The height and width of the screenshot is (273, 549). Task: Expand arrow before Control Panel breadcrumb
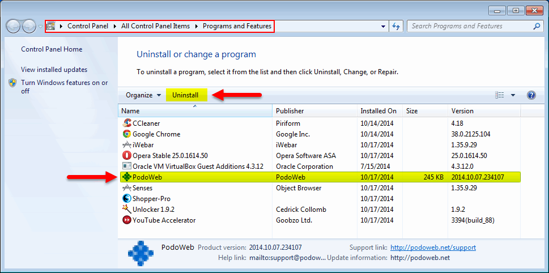click(62, 26)
